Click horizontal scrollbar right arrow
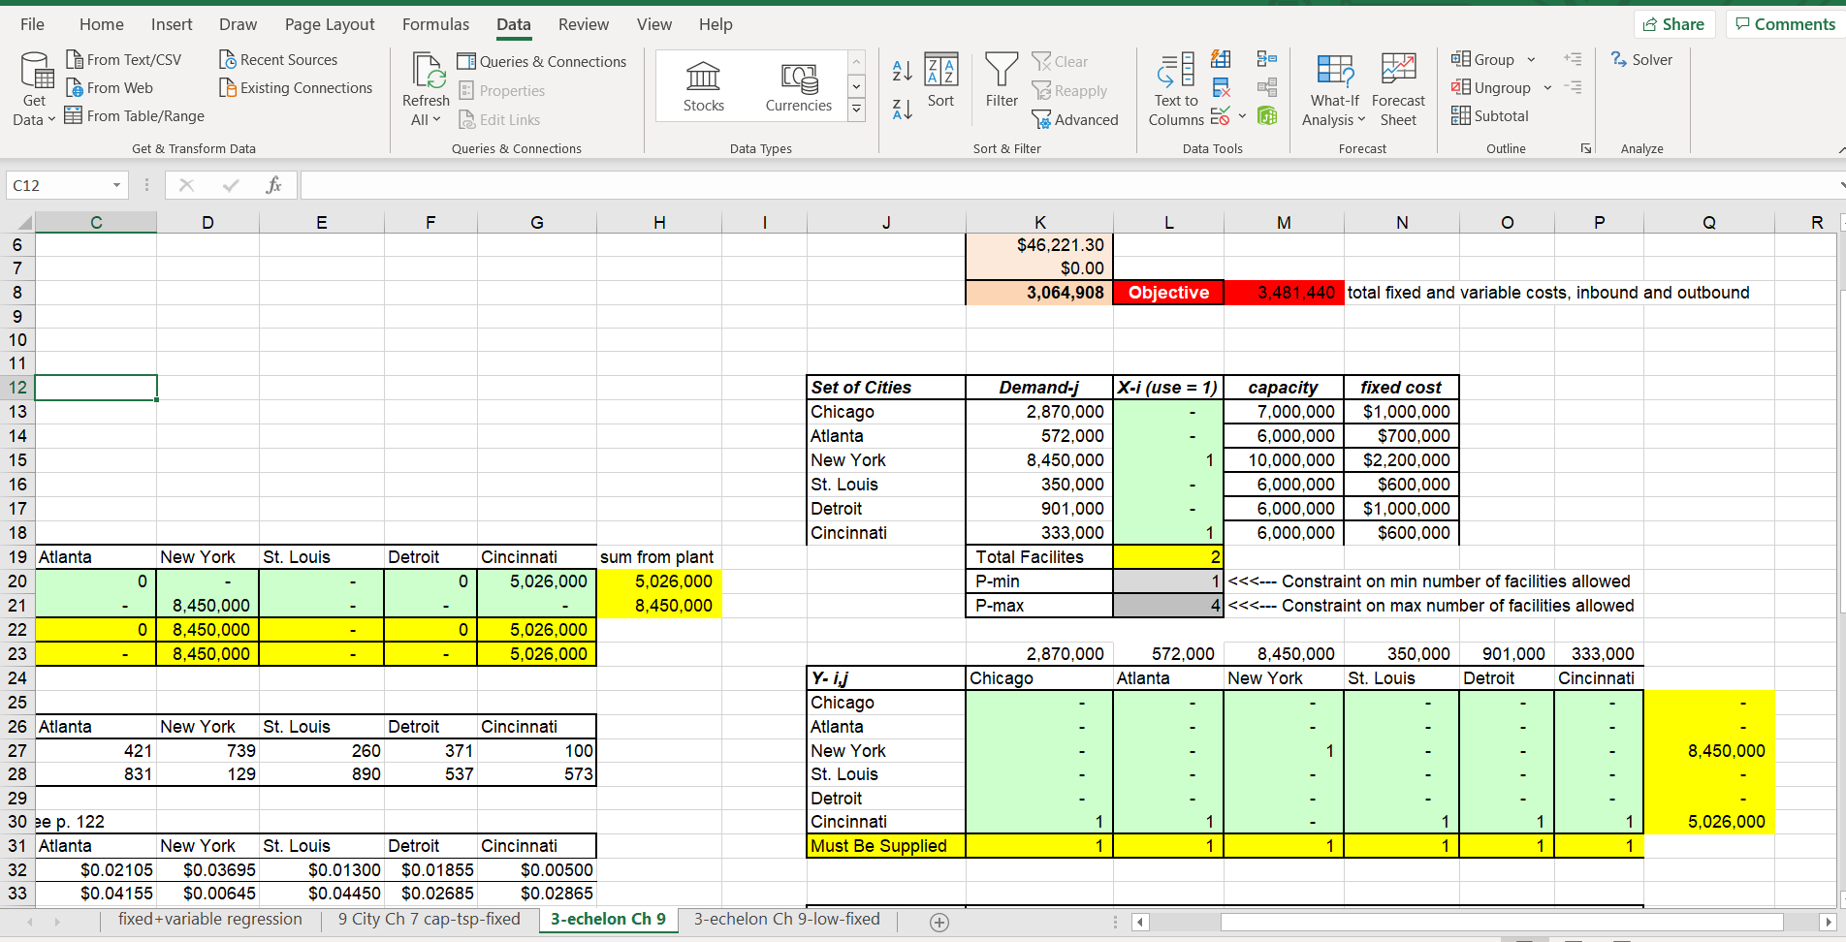Screen dimensions: 1846x942 tap(1829, 922)
